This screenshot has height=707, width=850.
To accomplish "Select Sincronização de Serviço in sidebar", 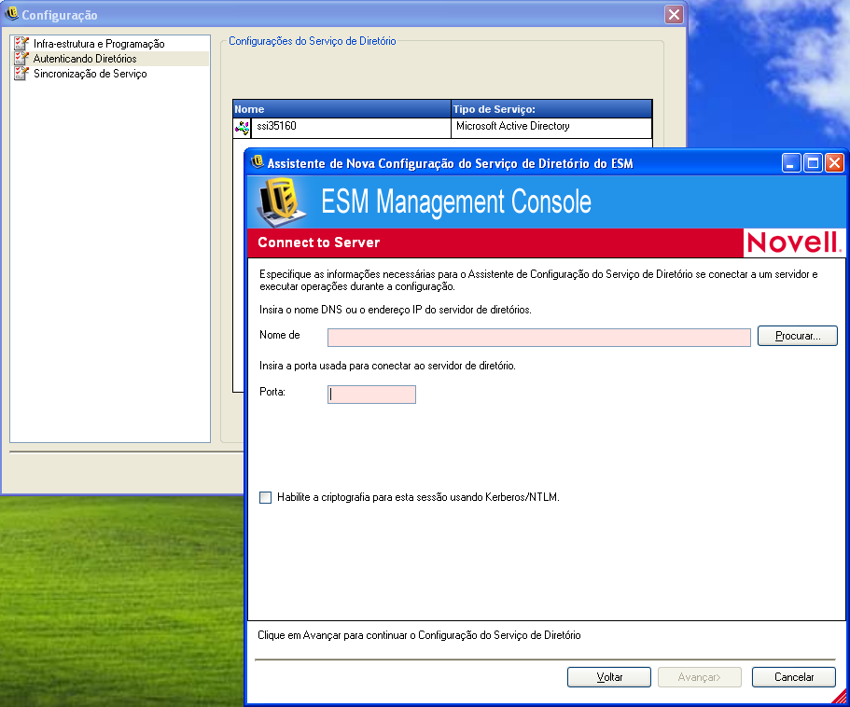I will 90,74.
